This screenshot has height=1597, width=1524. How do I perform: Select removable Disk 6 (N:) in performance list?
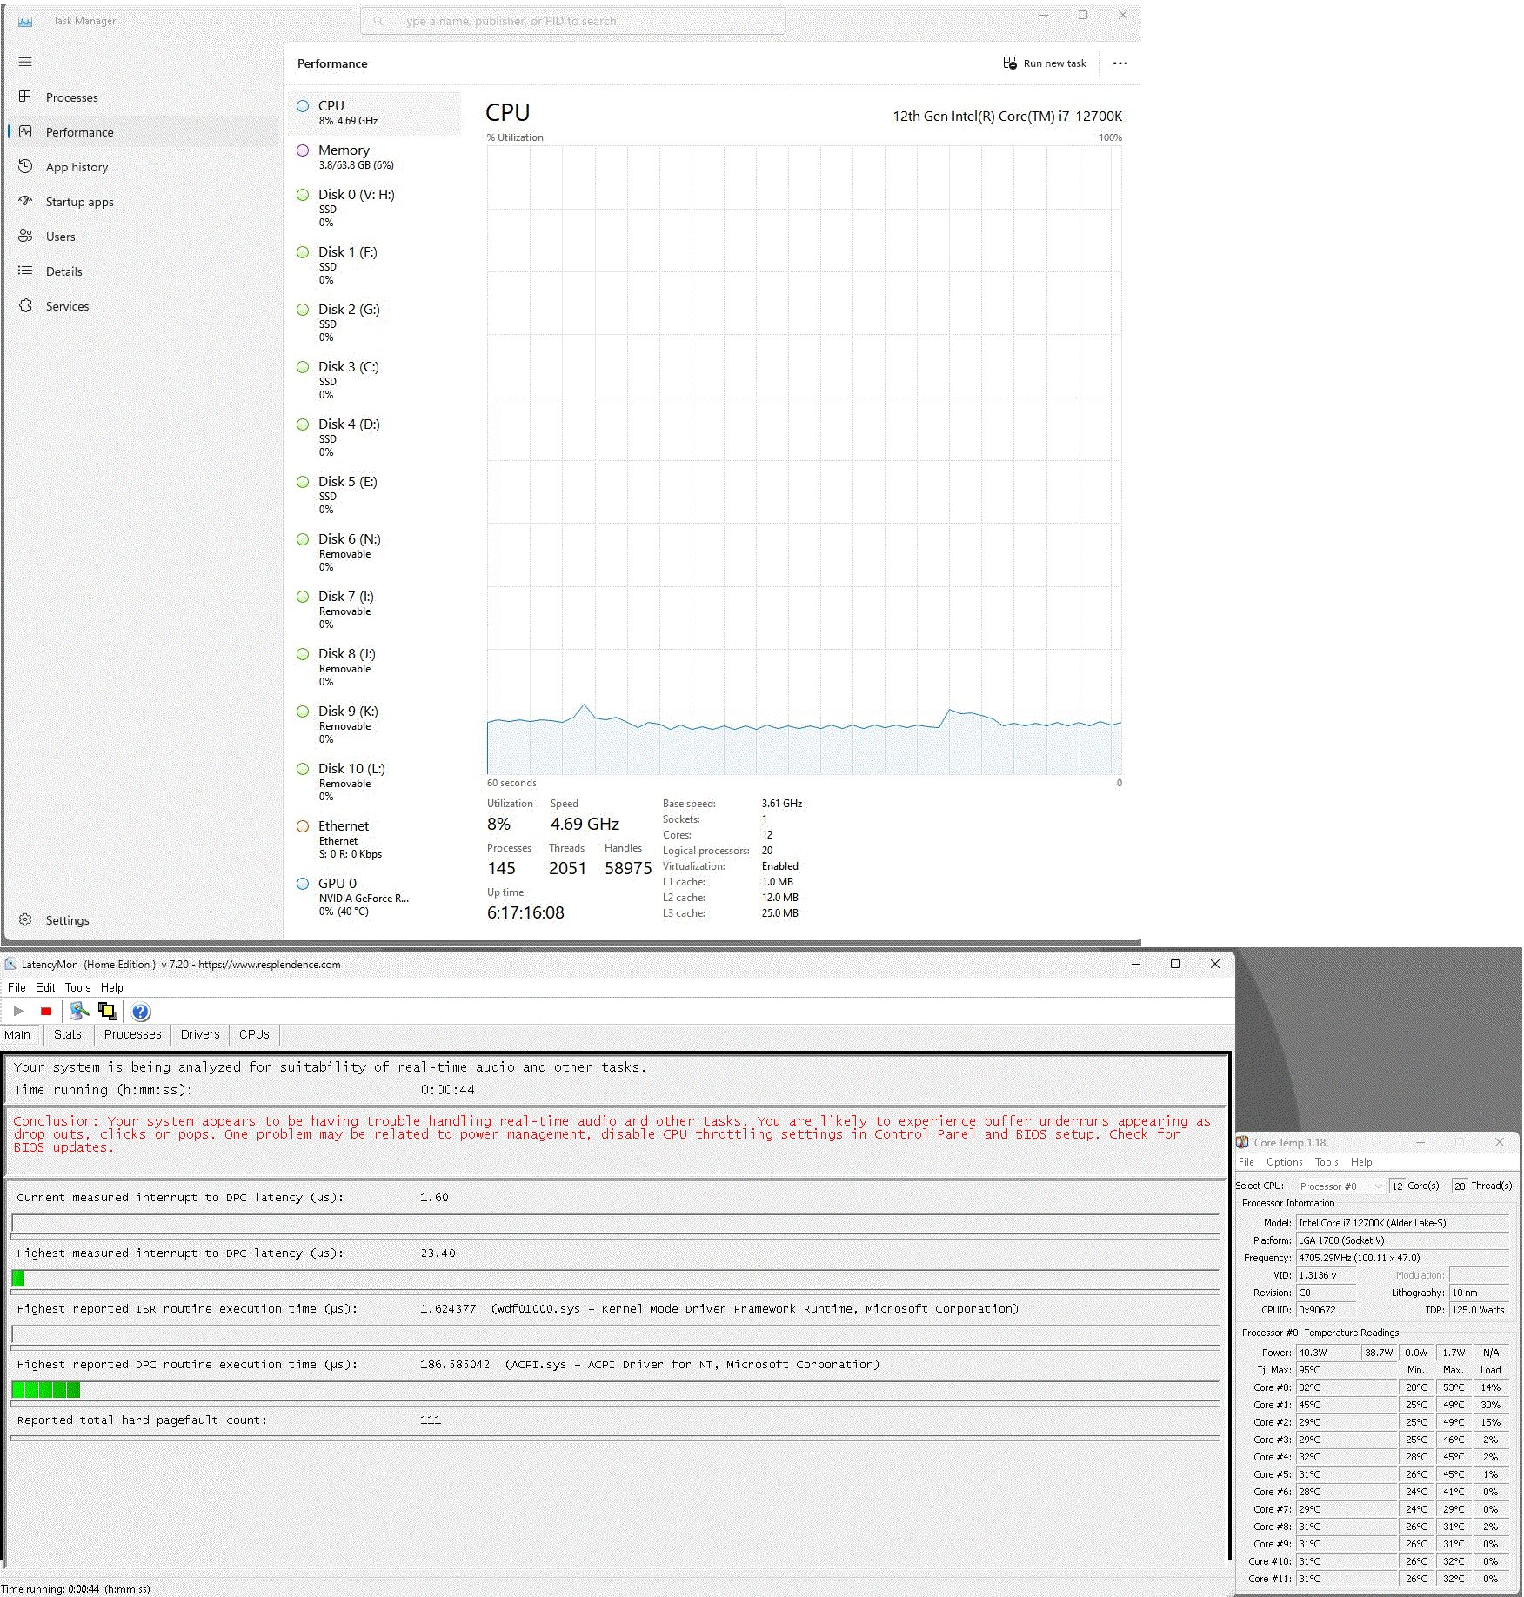374,552
